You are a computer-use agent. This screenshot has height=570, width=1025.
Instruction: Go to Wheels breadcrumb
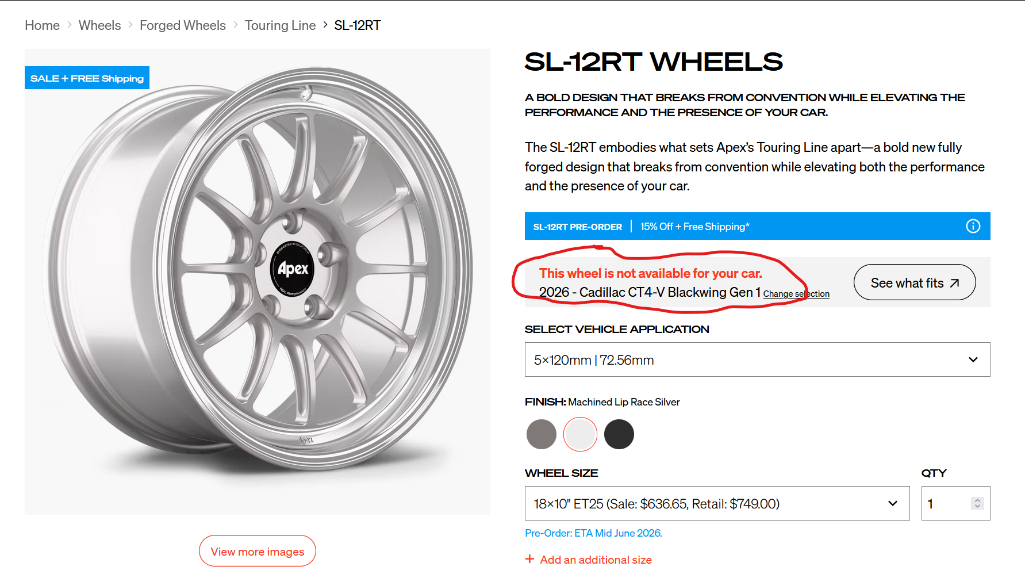(x=99, y=25)
